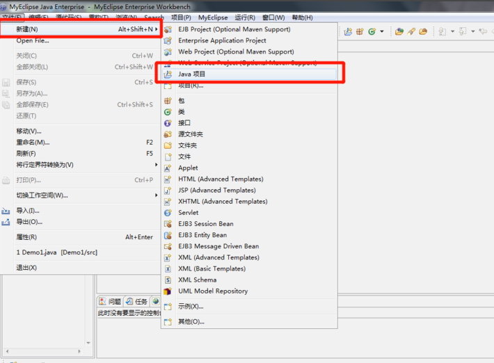Click down arrow of left panel scrollbar
The height and width of the screenshot is (363, 494).
click(x=88, y=343)
